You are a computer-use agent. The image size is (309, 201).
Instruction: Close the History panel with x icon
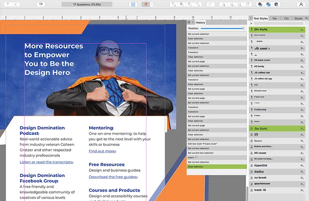pyautogui.click(x=189, y=22)
